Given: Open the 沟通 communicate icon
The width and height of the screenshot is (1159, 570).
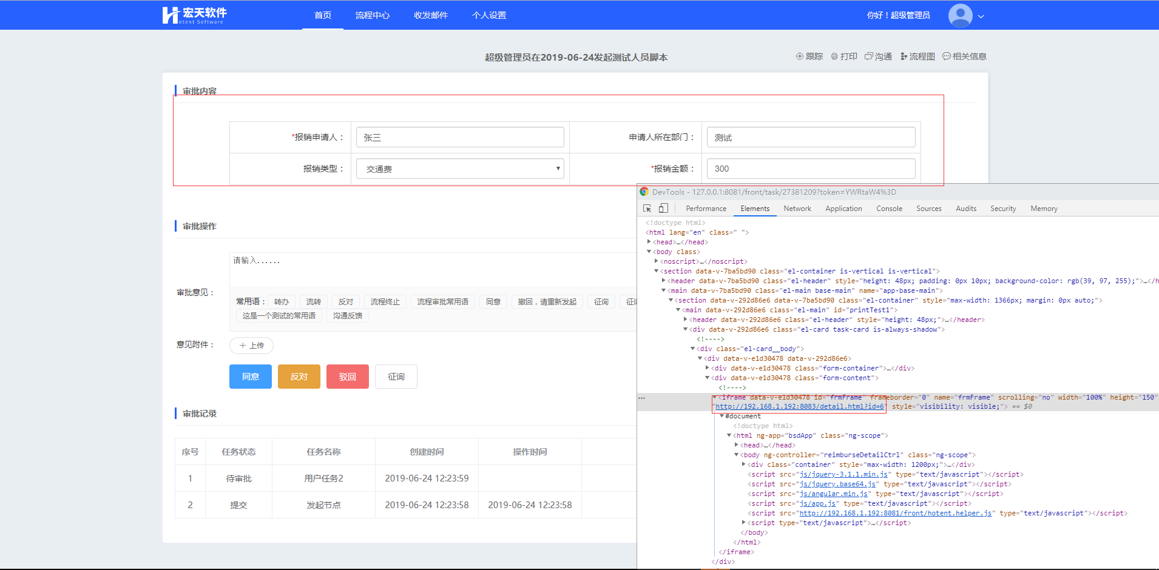Looking at the screenshot, I should click(868, 56).
